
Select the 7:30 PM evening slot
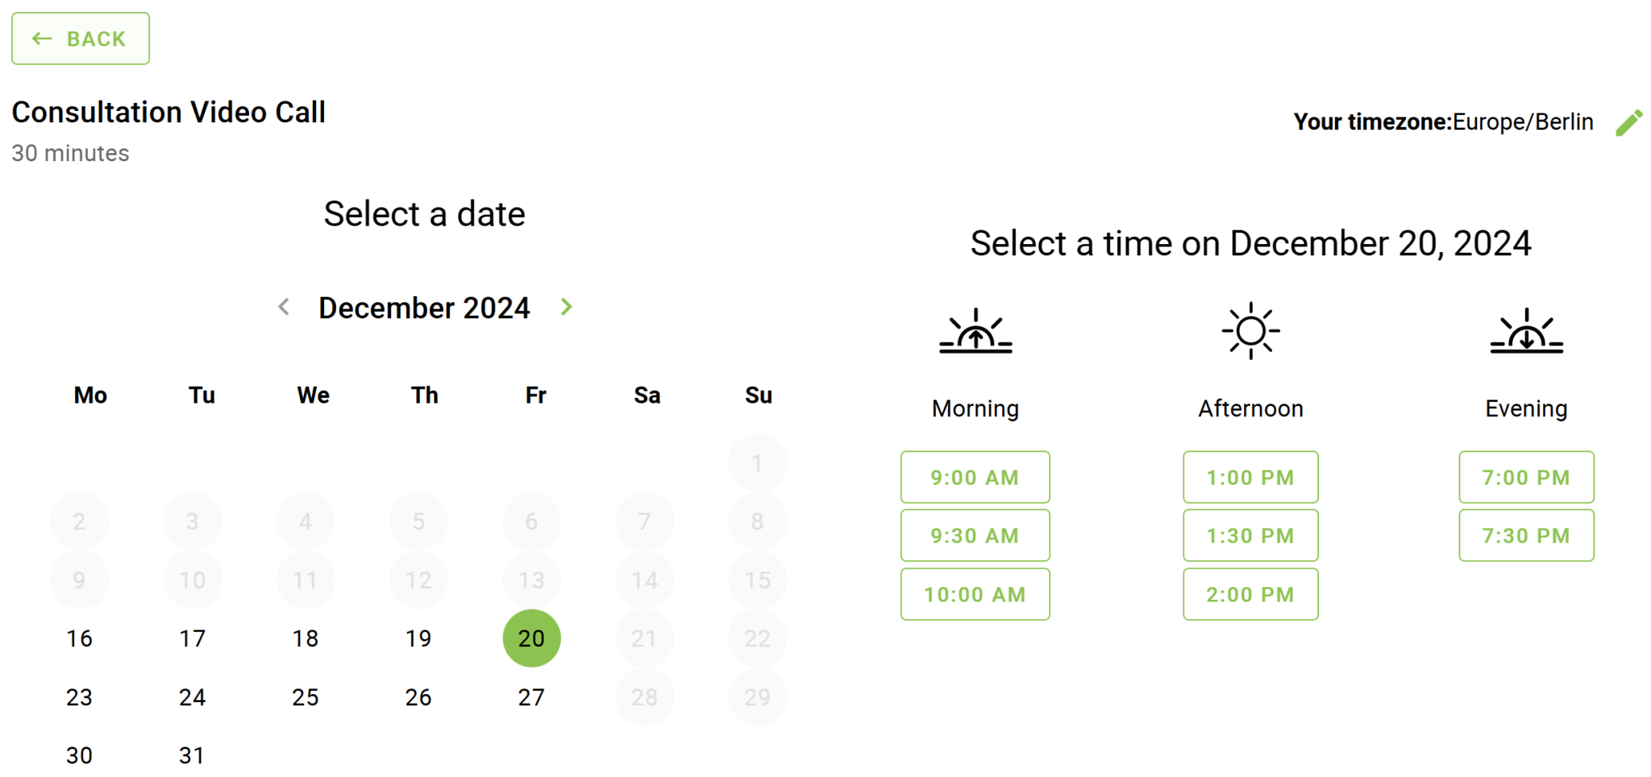coord(1525,535)
